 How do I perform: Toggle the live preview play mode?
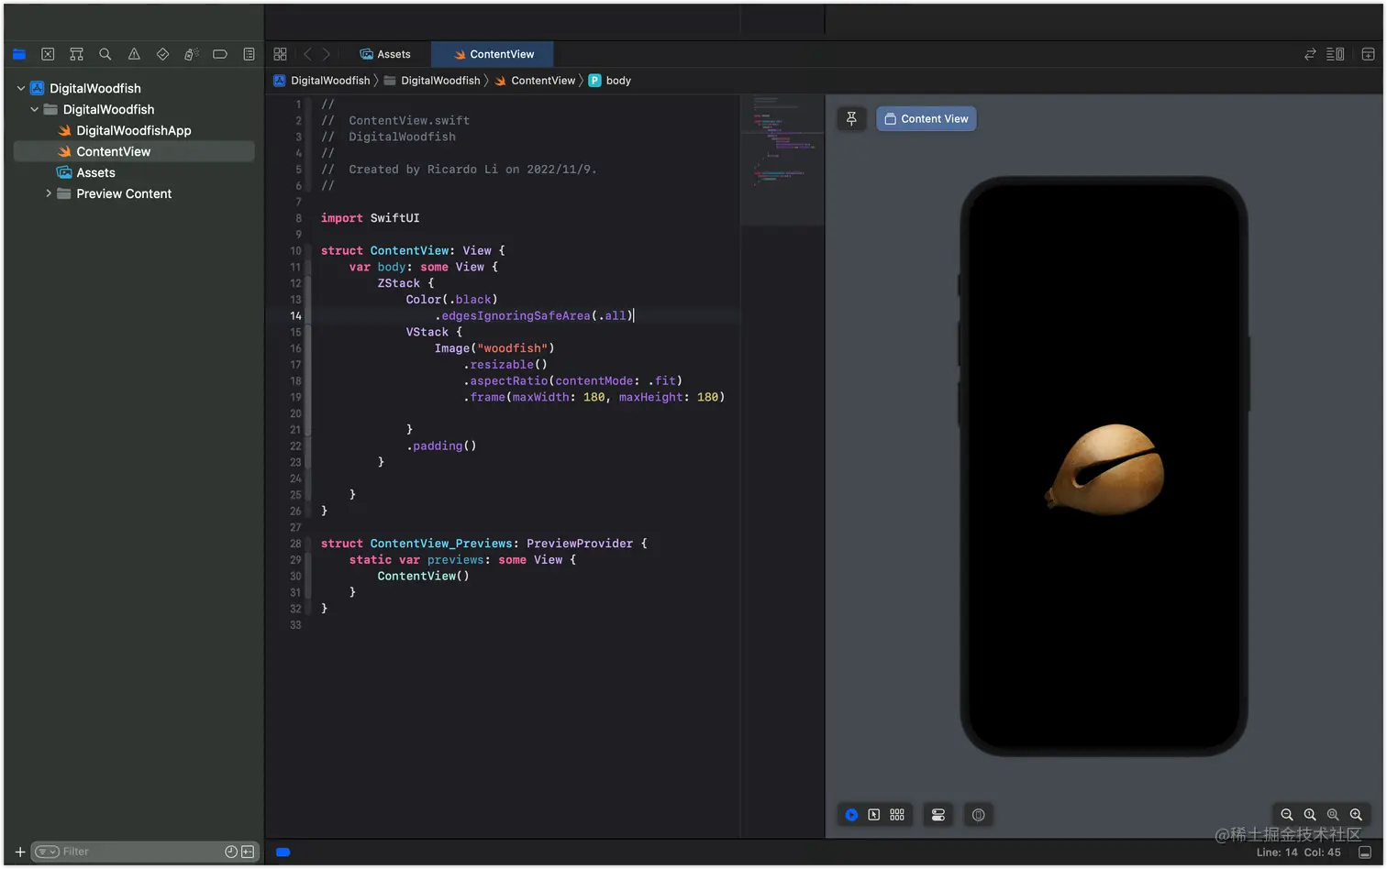851,815
